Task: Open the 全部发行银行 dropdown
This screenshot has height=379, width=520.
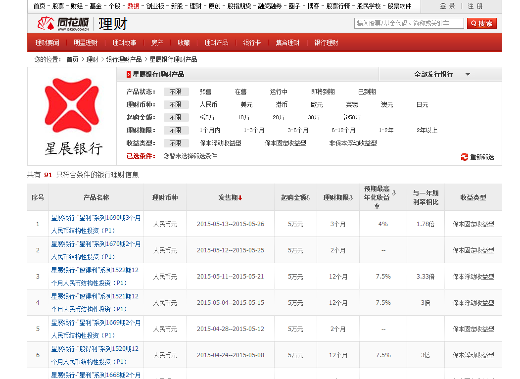Action: 440,74
